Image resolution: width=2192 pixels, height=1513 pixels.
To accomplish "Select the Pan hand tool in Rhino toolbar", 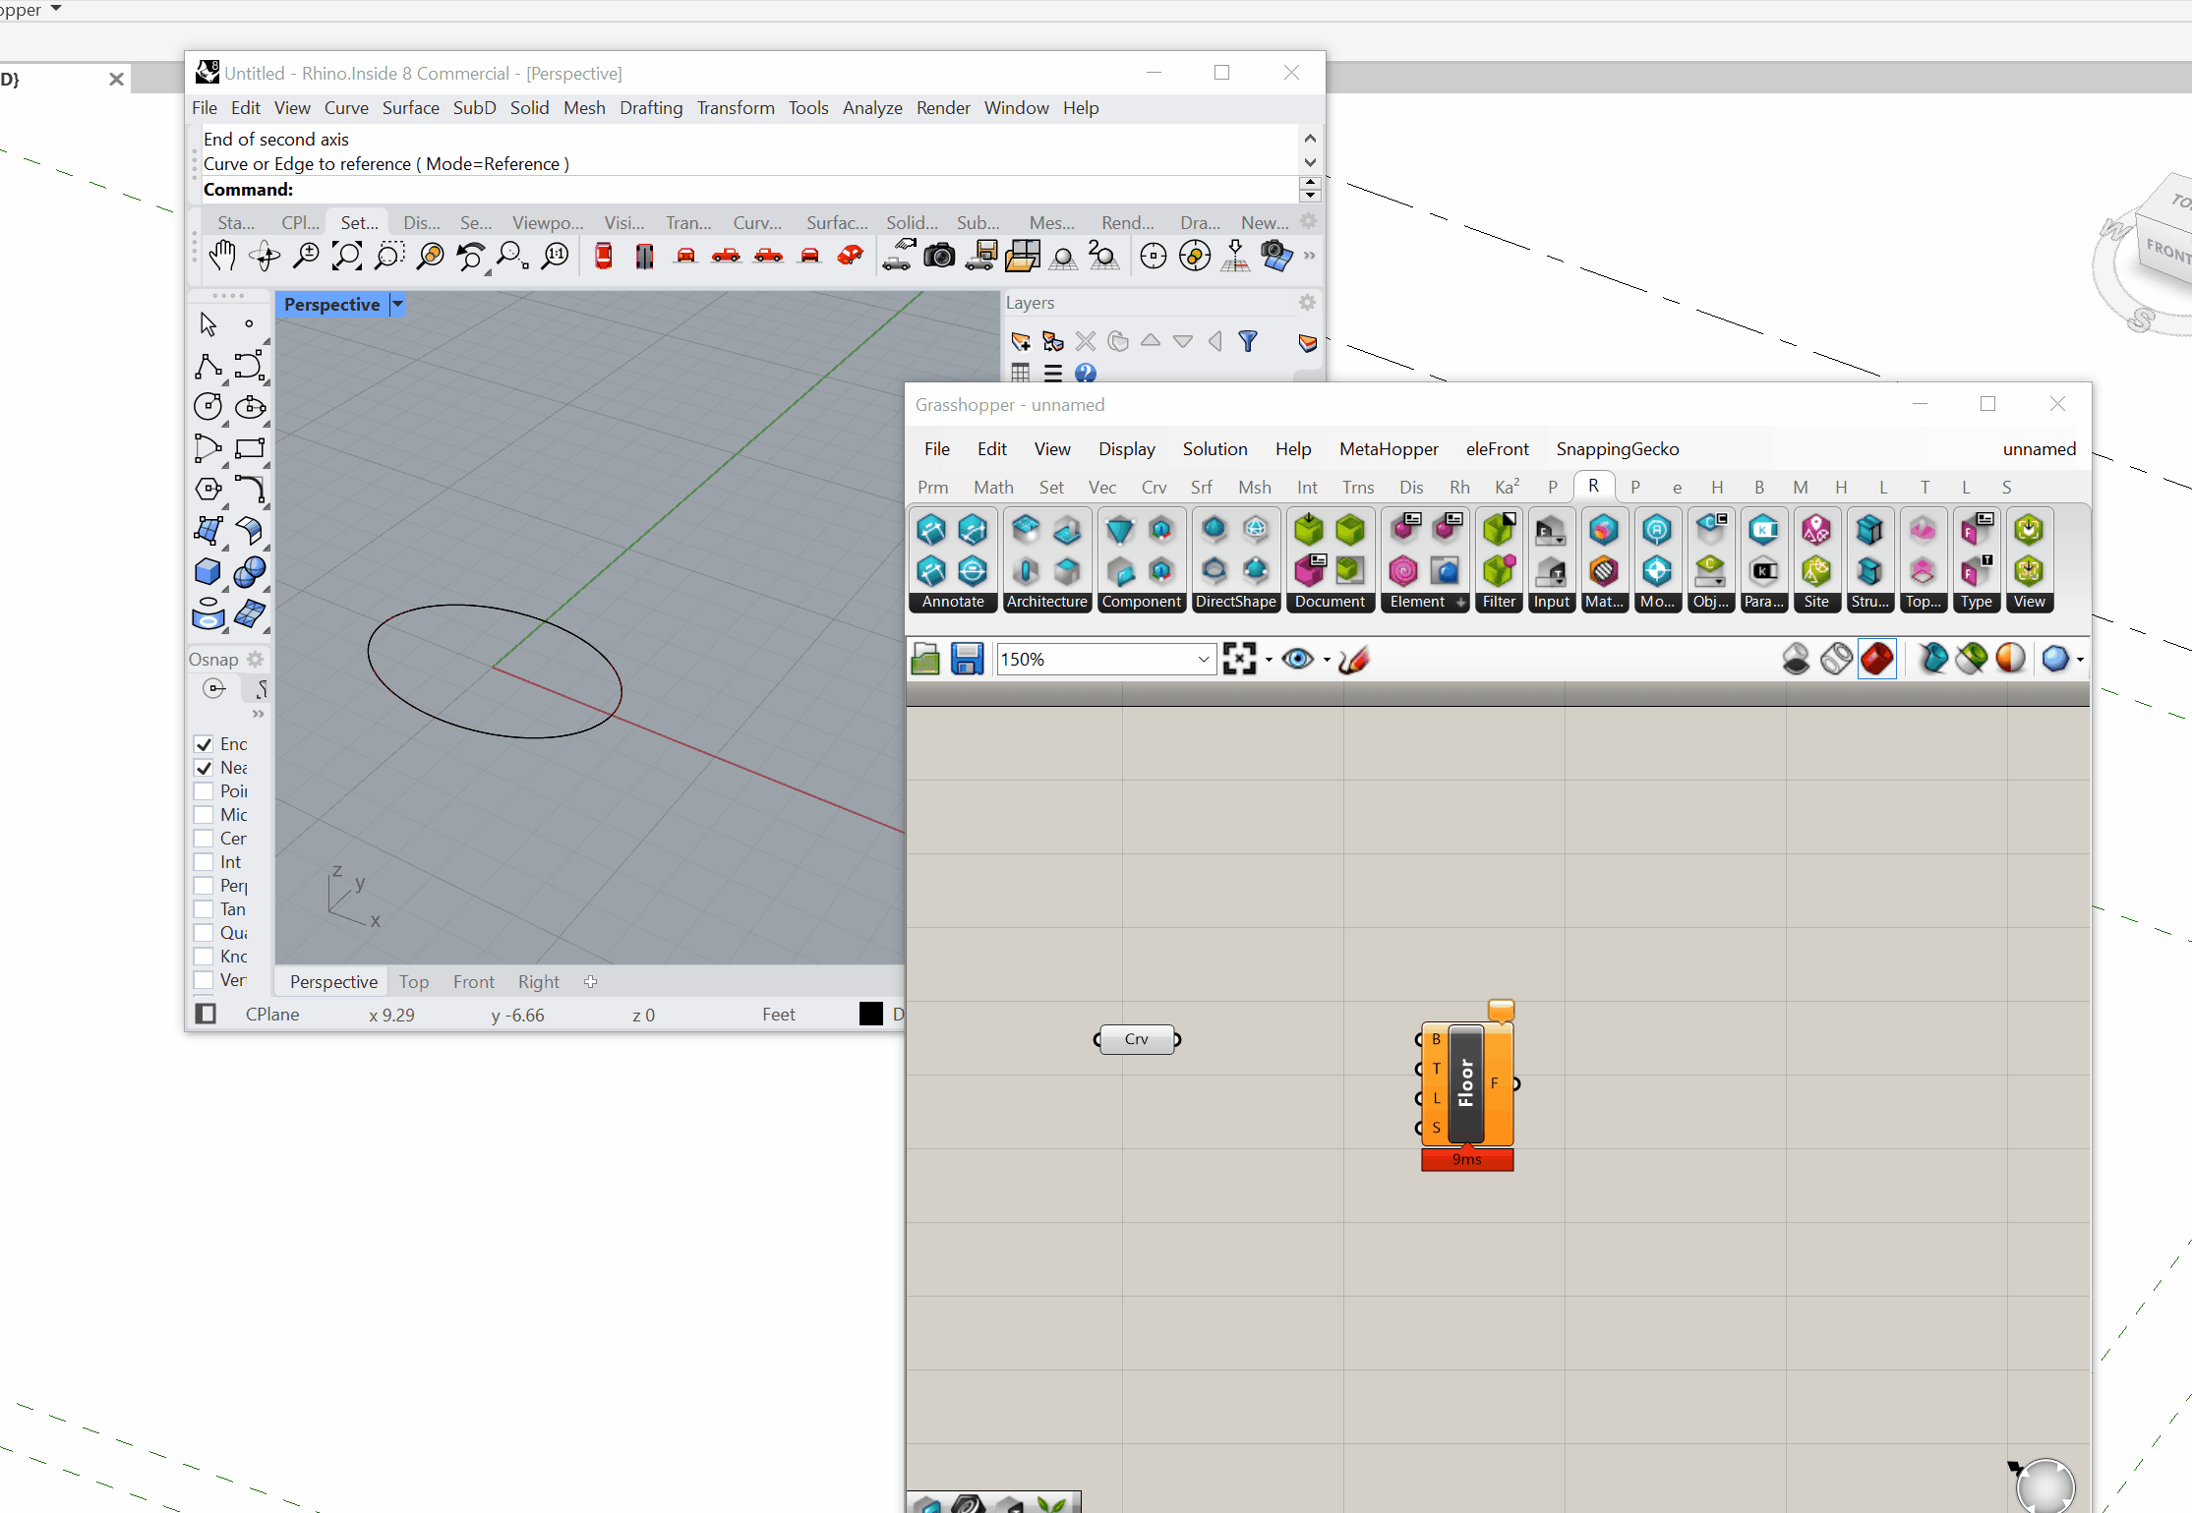I will [222, 256].
